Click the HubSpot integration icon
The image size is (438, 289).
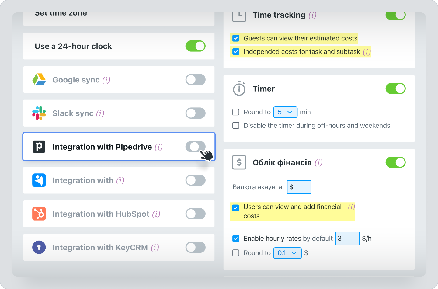click(x=39, y=214)
